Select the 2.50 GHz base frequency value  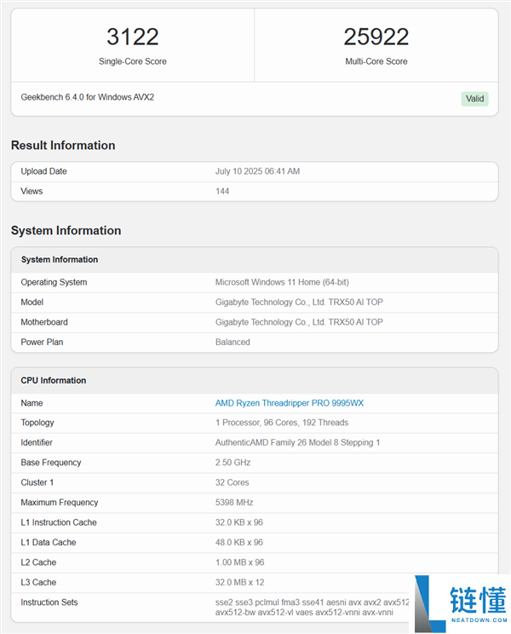tap(233, 463)
